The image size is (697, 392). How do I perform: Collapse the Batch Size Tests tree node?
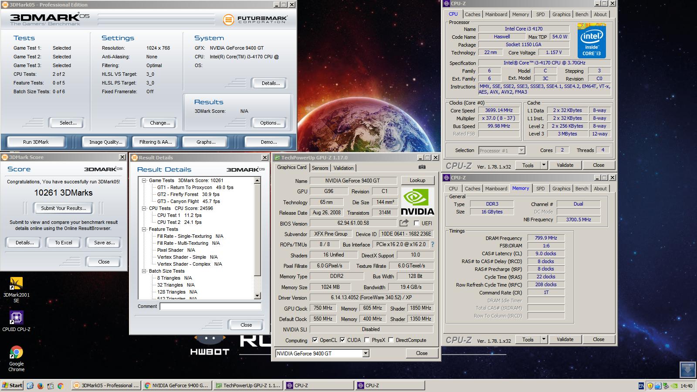click(144, 271)
